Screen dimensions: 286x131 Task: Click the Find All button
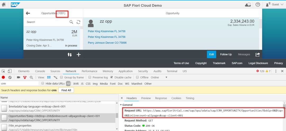click(66, 90)
